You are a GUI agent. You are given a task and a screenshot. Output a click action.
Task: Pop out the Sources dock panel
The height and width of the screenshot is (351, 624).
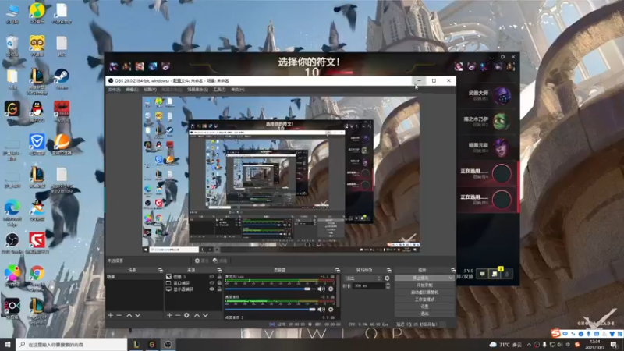click(x=219, y=270)
